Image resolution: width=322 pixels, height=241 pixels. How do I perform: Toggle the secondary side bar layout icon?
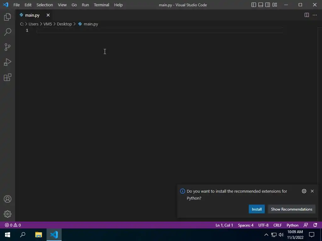268,5
